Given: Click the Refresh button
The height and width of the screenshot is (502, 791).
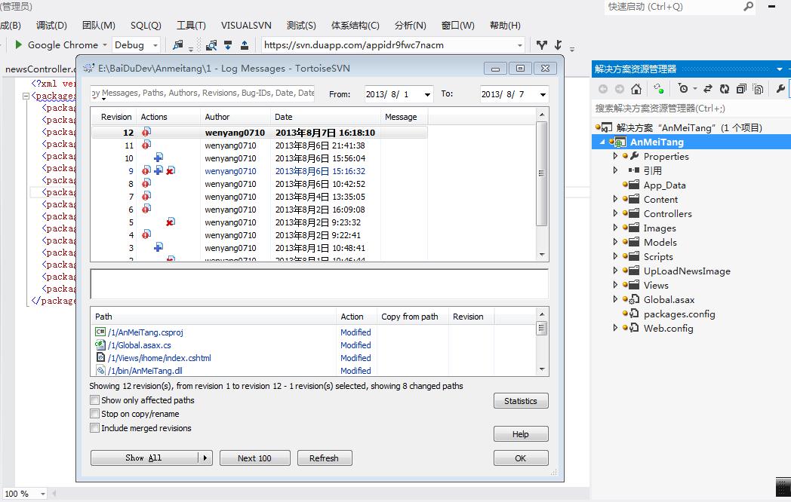Looking at the screenshot, I should (x=325, y=458).
